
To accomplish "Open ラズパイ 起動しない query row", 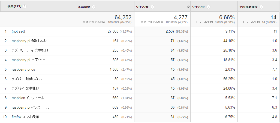I will 27,79.
